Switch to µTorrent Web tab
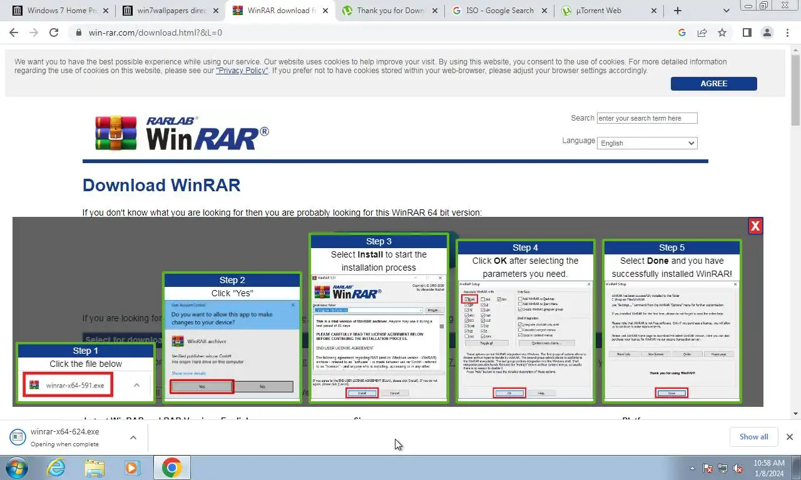The image size is (801, 480). (610, 11)
